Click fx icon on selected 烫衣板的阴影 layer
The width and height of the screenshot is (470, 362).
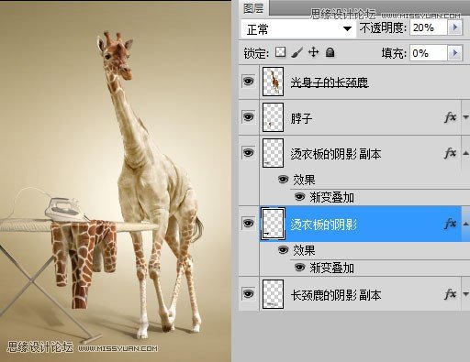click(450, 224)
